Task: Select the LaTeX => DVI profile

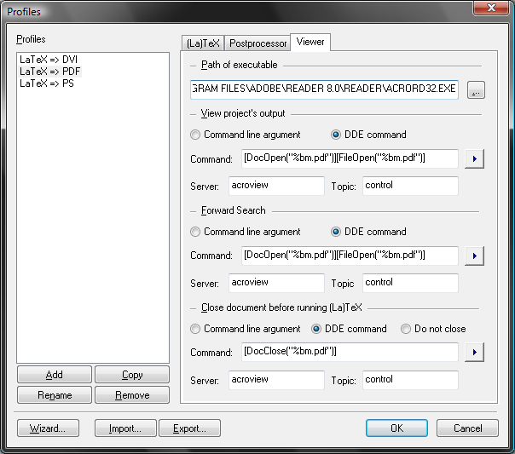Action: [x=49, y=60]
